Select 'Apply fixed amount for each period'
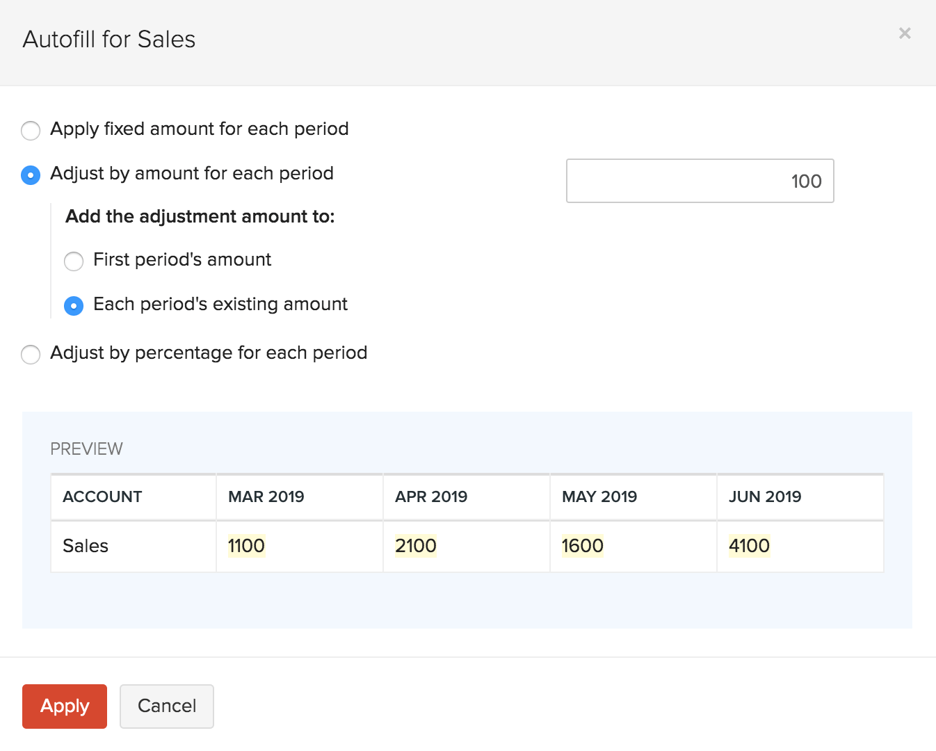 coord(31,130)
